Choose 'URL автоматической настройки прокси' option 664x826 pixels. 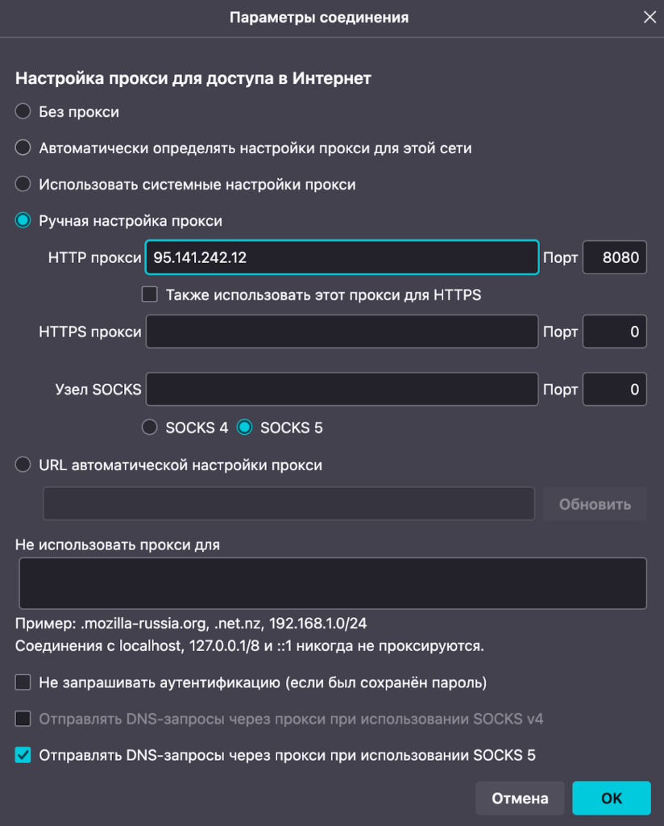point(23,465)
